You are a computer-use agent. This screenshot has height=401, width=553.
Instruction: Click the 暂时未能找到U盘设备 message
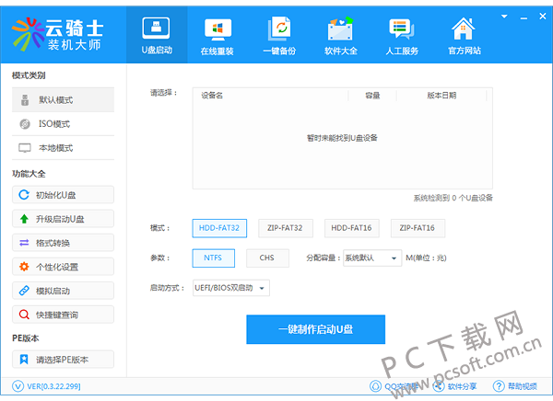342,138
